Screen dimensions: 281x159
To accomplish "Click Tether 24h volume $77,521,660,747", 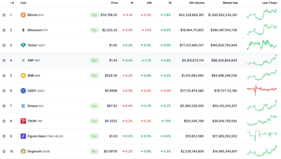I will point(192,45).
